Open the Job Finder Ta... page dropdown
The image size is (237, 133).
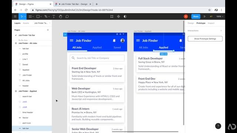(x=42, y=23)
